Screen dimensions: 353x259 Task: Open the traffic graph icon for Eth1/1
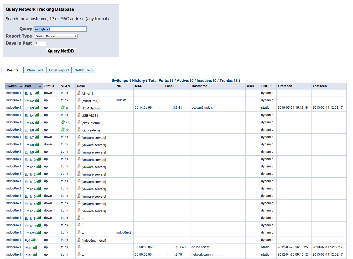tap(37, 93)
